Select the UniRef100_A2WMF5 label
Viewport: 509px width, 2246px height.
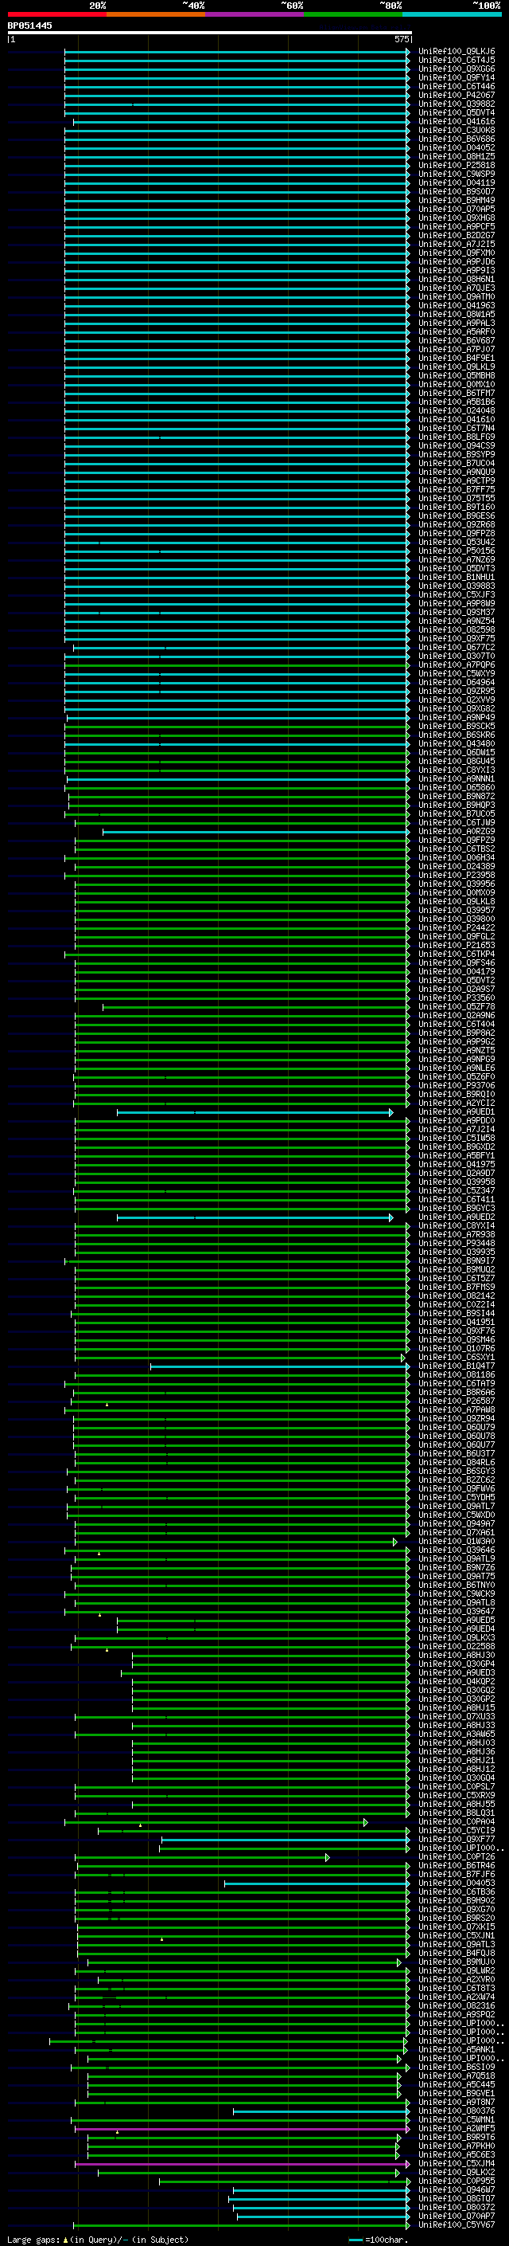click(457, 2128)
